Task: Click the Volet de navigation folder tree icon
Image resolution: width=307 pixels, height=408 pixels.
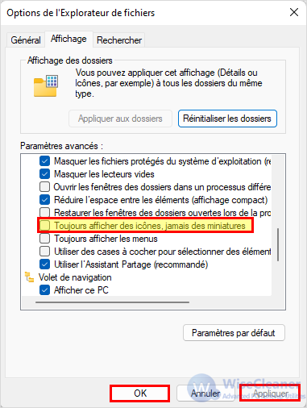Action: click(29, 277)
